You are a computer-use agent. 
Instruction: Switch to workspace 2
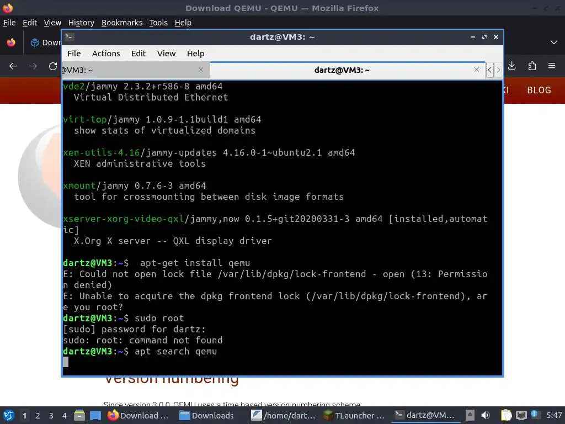click(x=38, y=415)
